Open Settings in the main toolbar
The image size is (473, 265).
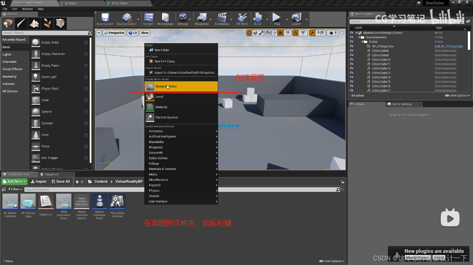click(x=182, y=19)
